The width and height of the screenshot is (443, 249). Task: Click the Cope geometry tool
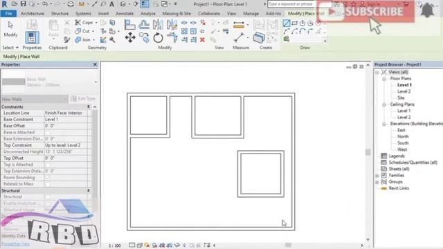pyautogui.click(x=84, y=22)
